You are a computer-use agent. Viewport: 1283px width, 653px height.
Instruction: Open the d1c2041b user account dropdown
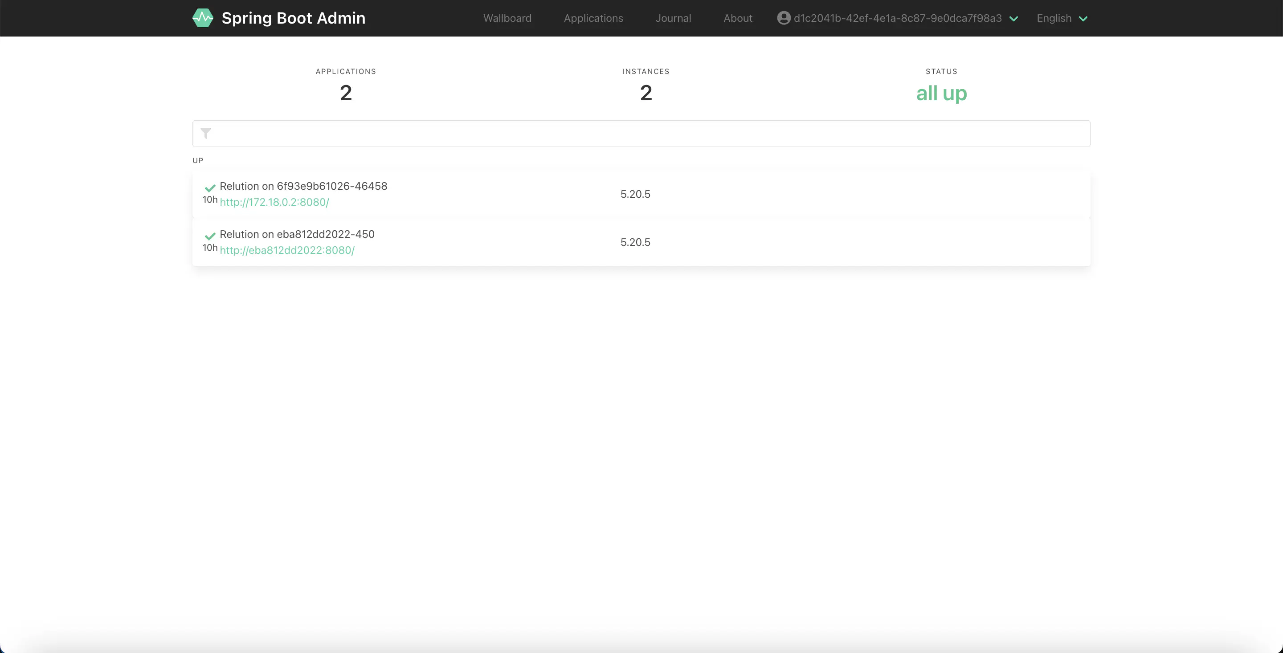pos(898,18)
